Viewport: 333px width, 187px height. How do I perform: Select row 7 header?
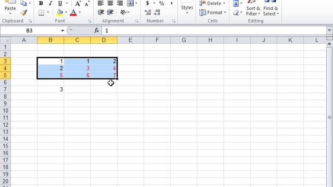point(5,89)
